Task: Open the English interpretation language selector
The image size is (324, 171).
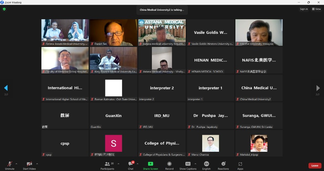Action: coord(206,166)
